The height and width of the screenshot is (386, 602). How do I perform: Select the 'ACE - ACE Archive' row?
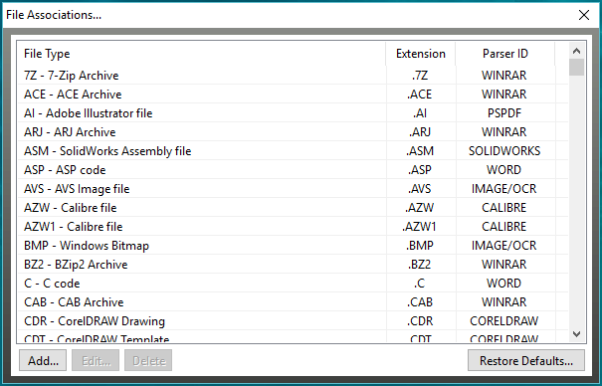[x=293, y=94]
